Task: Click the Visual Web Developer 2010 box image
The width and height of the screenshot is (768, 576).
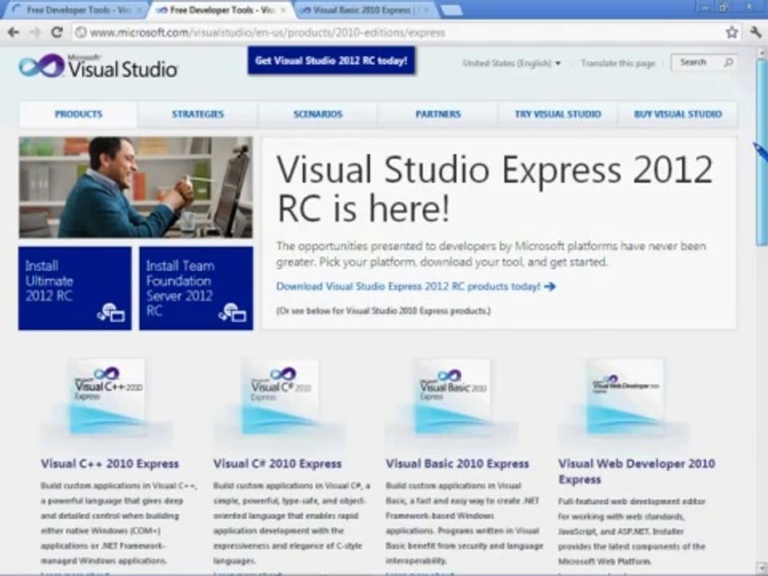Action: click(625, 397)
